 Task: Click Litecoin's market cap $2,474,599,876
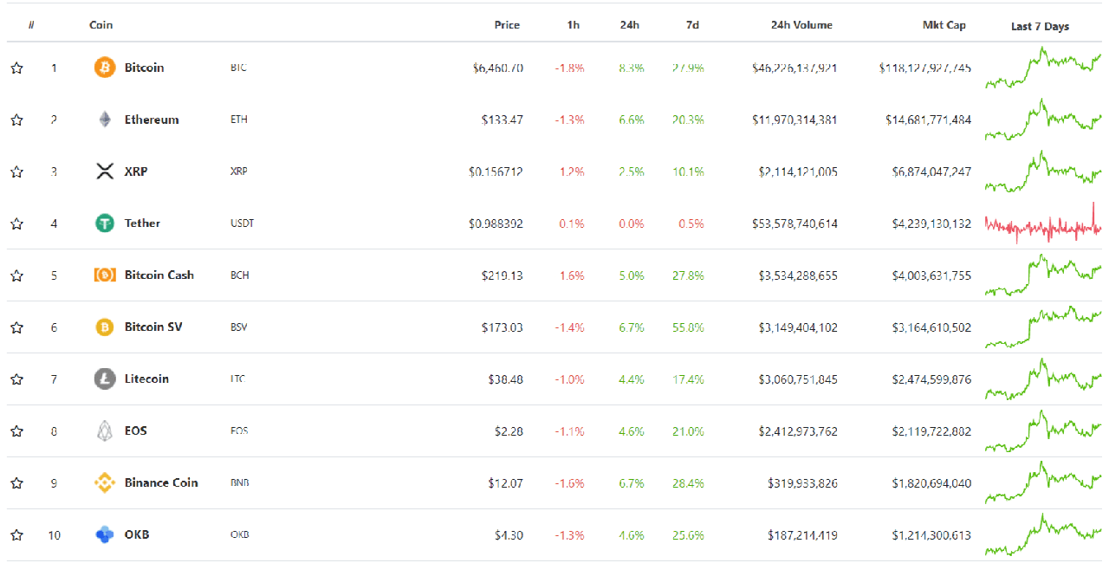pos(931,379)
